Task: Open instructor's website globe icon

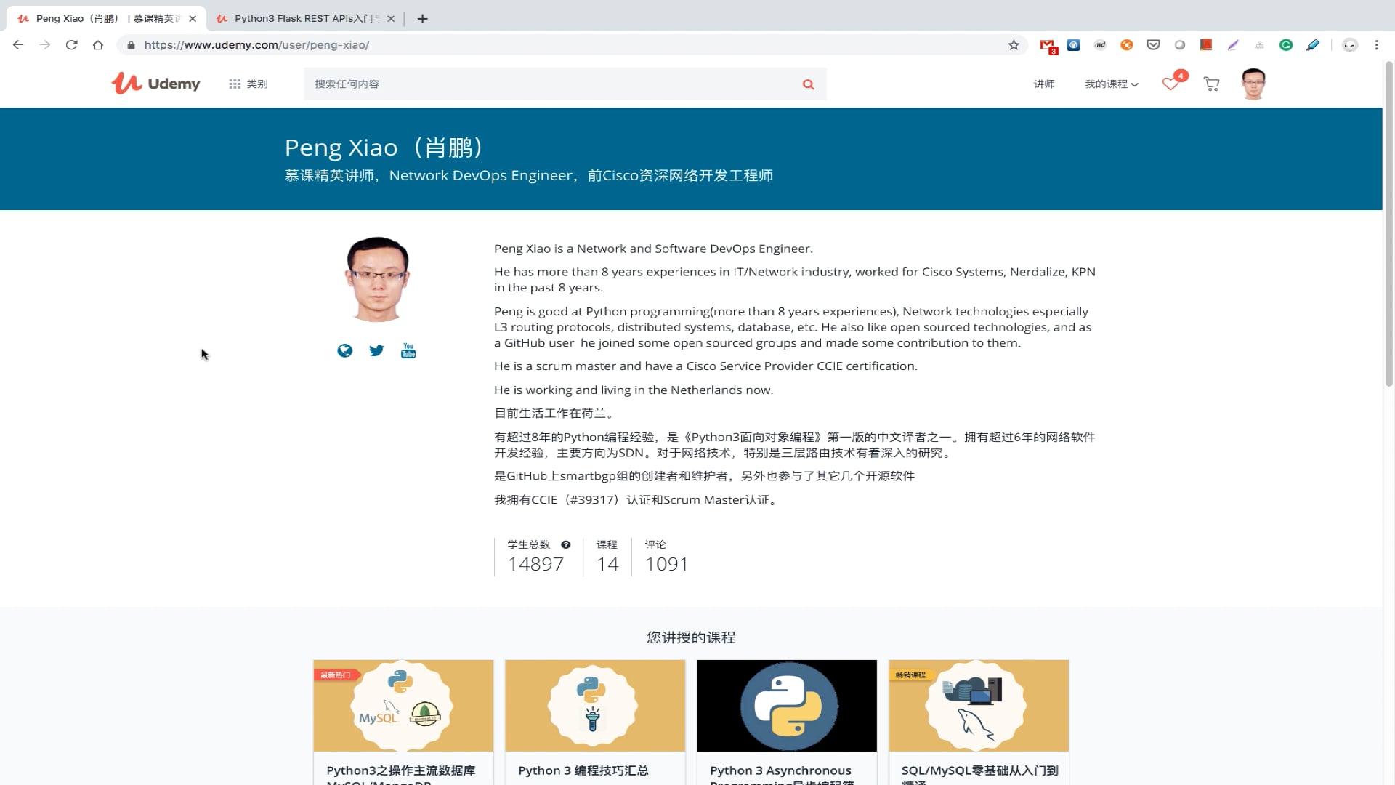Action: pyautogui.click(x=345, y=351)
